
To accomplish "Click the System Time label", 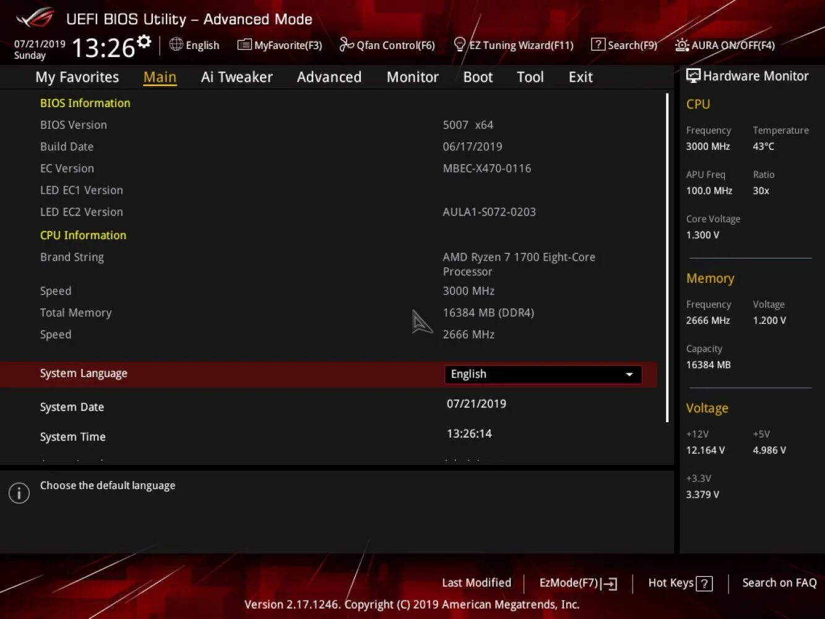I will (x=72, y=437).
